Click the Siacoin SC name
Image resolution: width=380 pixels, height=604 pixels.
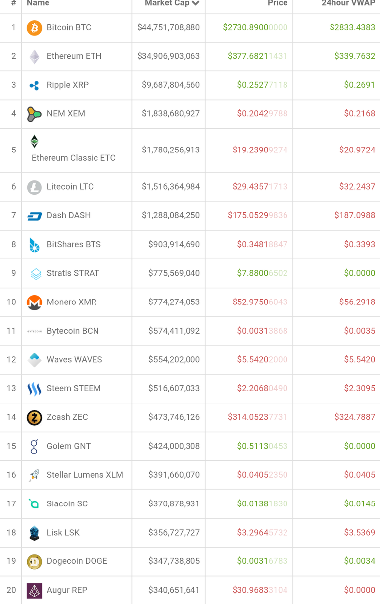pyautogui.click(x=67, y=503)
